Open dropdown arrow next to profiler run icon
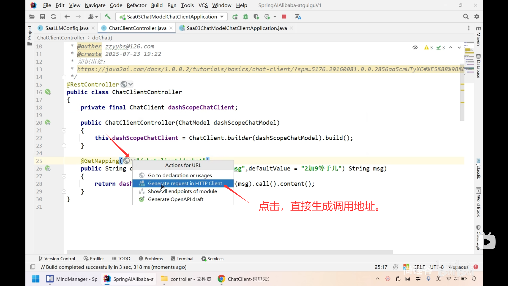 (x=275, y=17)
